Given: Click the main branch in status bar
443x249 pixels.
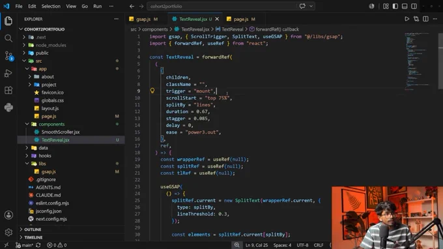Looking at the screenshot, I should point(25,245).
